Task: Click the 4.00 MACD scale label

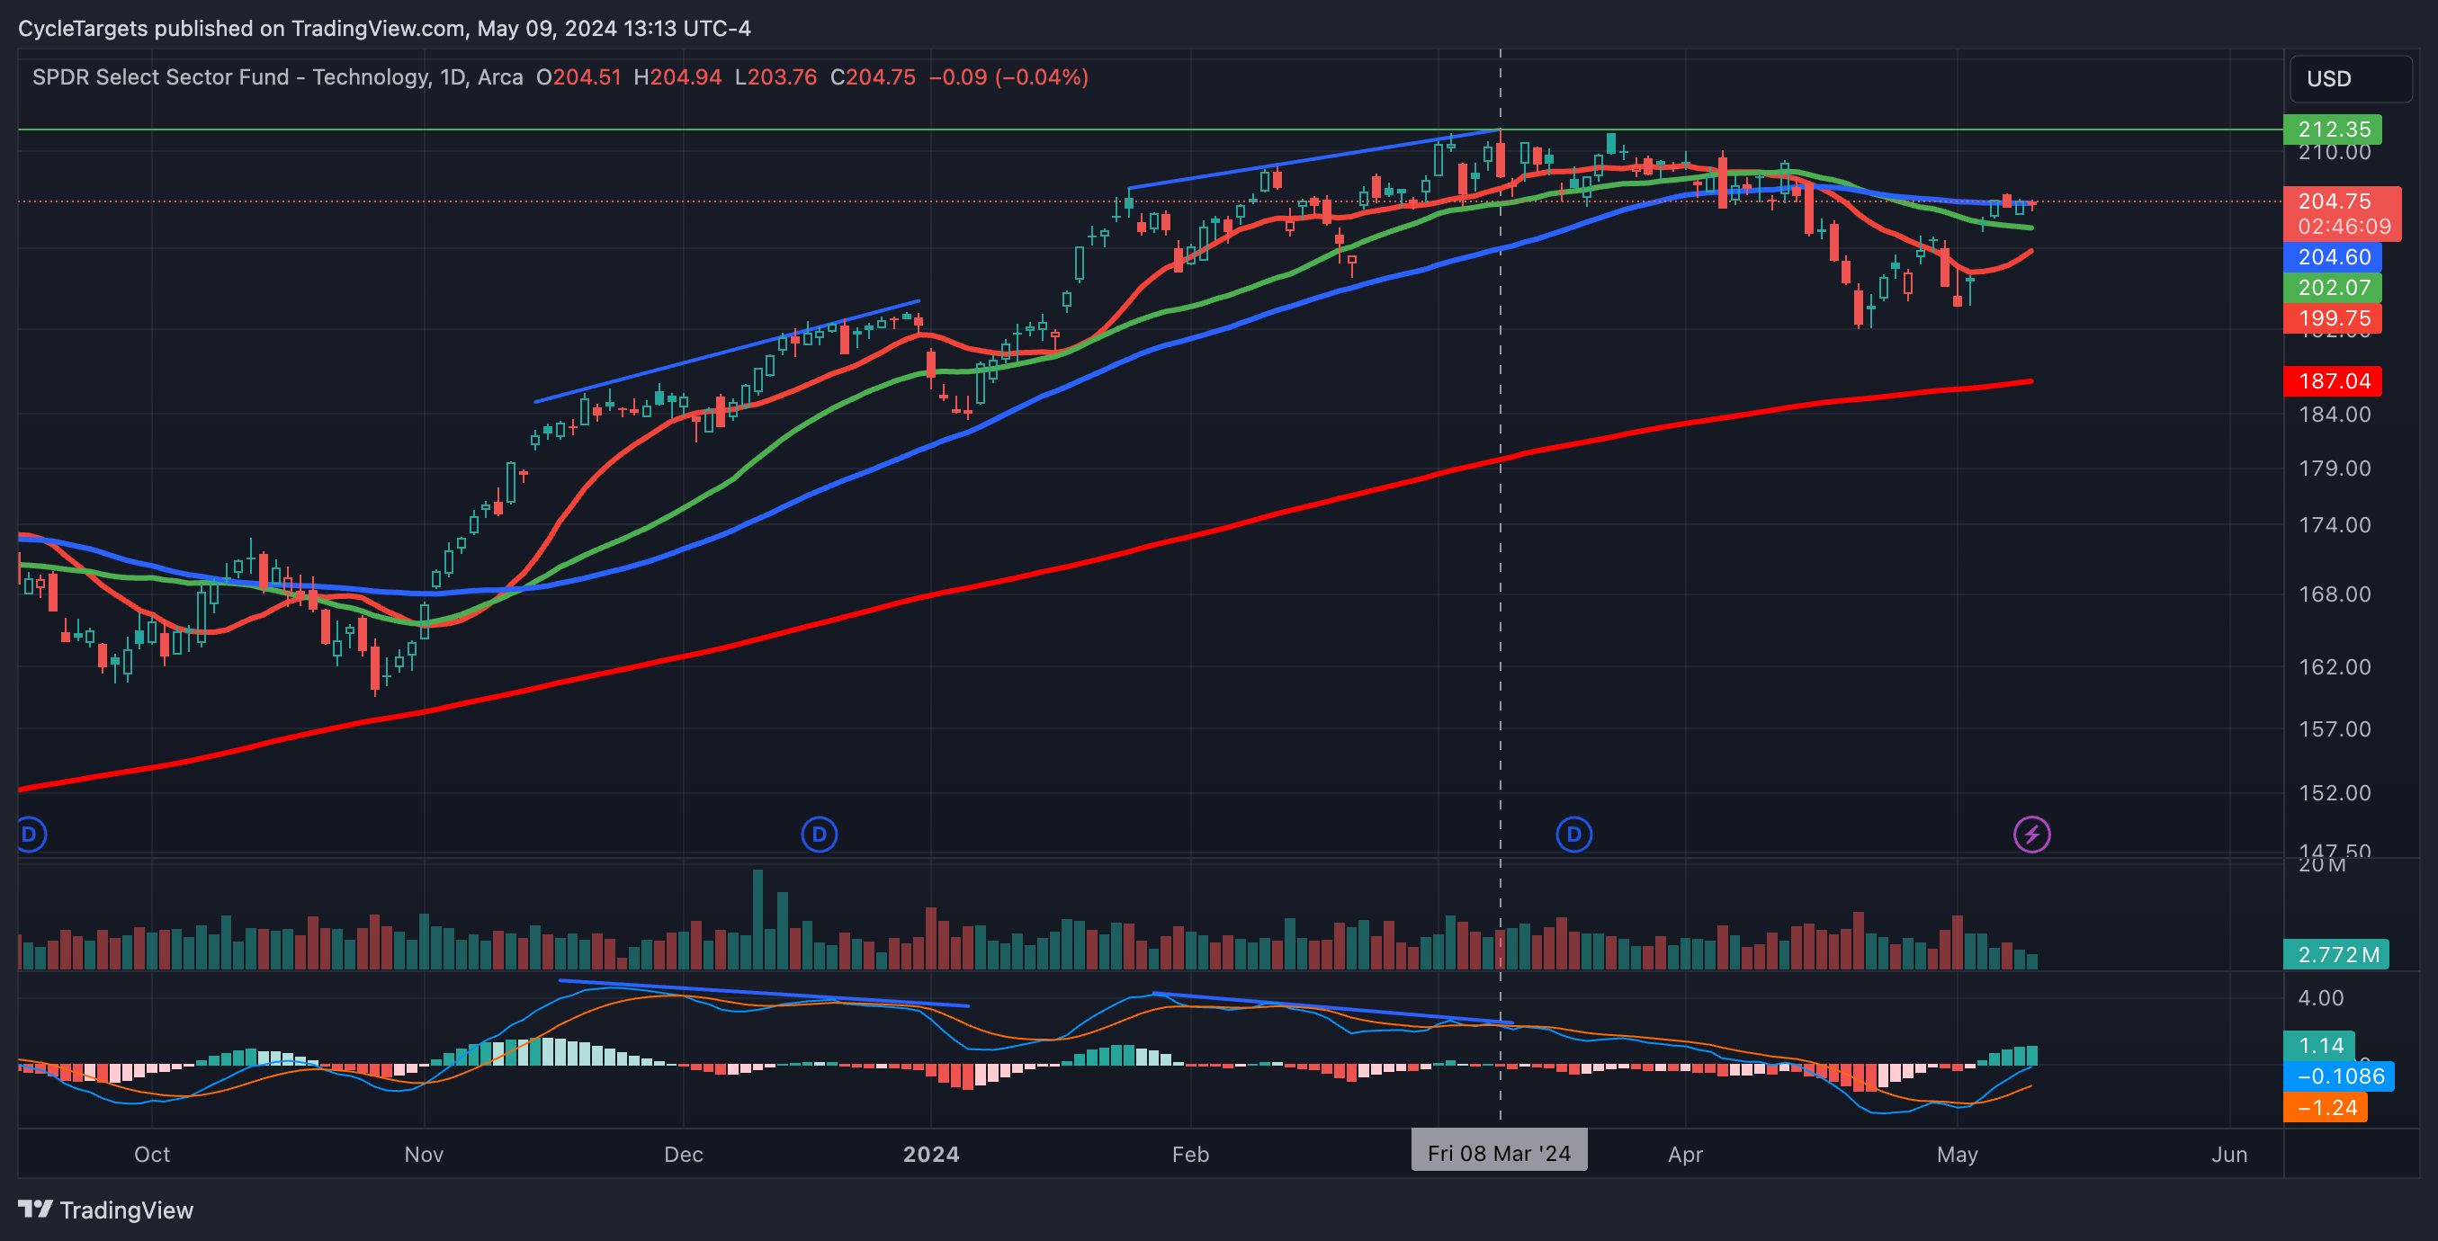Action: 2321,998
